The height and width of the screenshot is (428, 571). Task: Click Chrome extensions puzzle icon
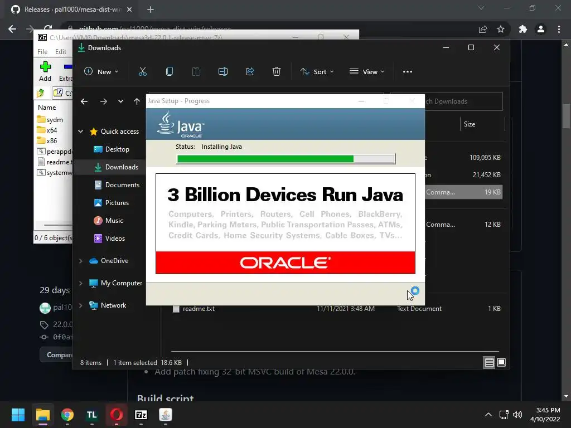coord(523,29)
